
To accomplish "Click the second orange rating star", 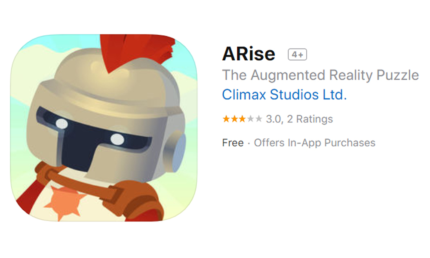I will click(x=234, y=119).
